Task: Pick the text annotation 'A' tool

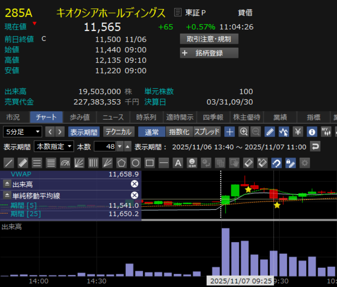Action: (x=178, y=163)
